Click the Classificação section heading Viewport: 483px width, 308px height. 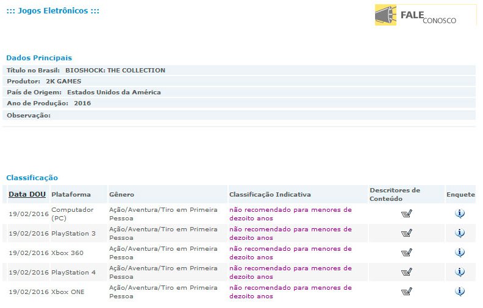[32, 178]
